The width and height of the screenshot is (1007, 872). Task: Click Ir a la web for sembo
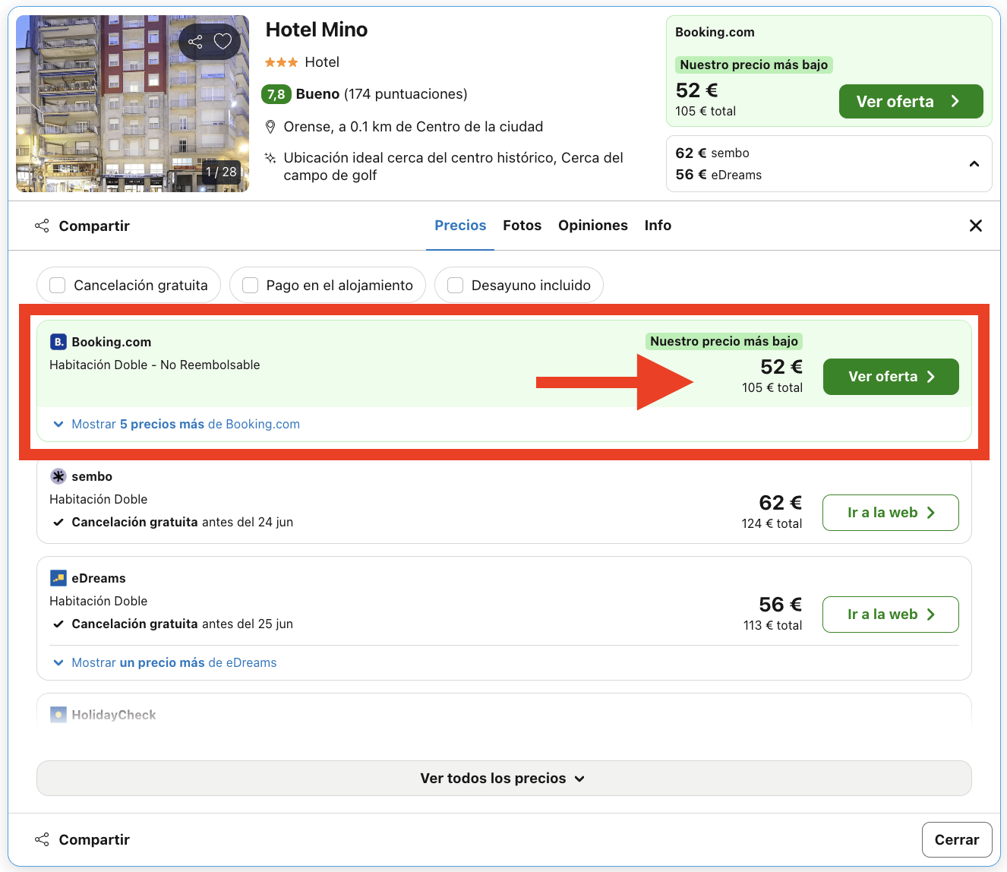(890, 513)
